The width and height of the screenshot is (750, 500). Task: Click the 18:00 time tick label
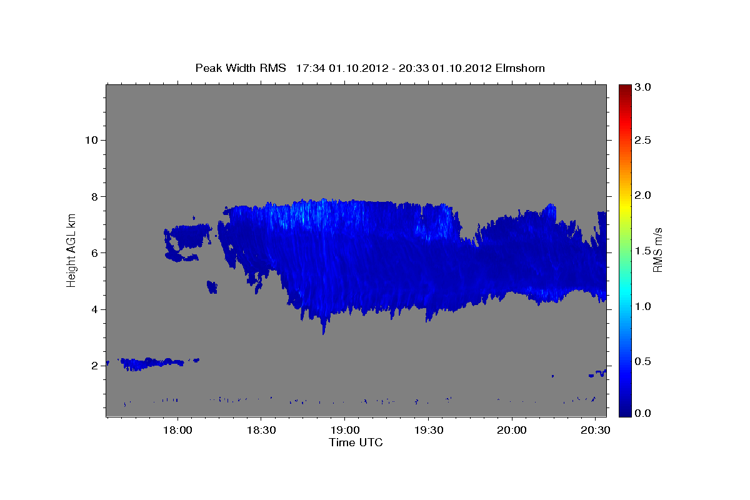click(x=177, y=431)
